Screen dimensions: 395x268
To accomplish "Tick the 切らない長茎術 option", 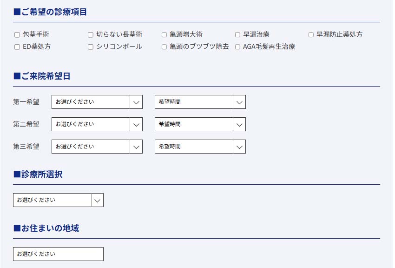I will click(91, 35).
